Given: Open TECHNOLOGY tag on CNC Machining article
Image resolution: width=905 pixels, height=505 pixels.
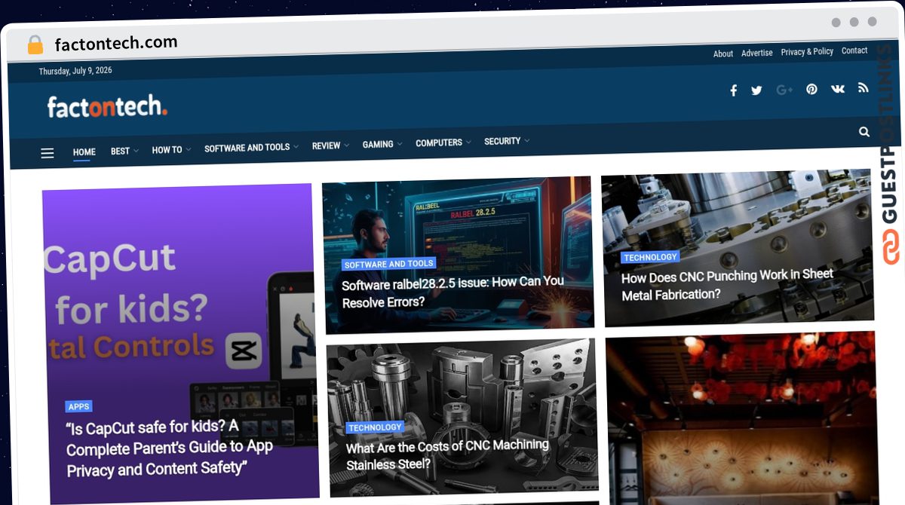Looking at the screenshot, I should tap(375, 427).
